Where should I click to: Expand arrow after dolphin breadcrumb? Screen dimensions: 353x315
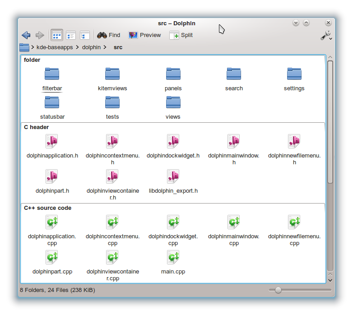click(x=105, y=47)
